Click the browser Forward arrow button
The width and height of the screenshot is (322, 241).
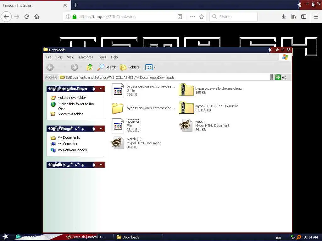click(x=17, y=17)
